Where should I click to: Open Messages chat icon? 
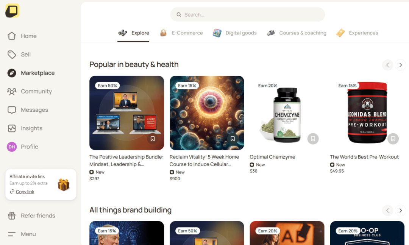coord(12,110)
